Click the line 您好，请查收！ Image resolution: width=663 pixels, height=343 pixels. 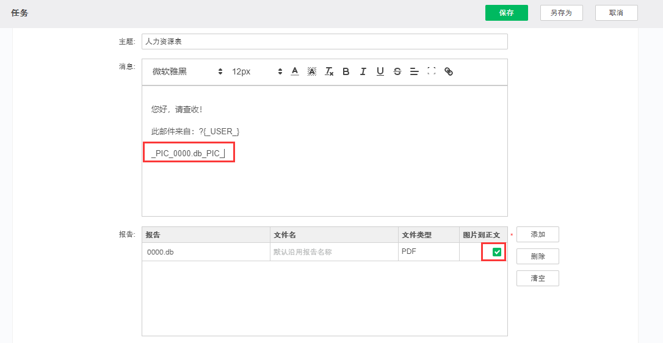(x=177, y=109)
